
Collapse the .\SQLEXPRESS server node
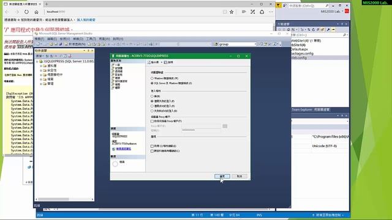click(x=37, y=61)
